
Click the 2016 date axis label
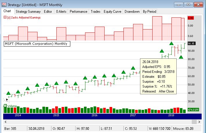(x=94, y=115)
